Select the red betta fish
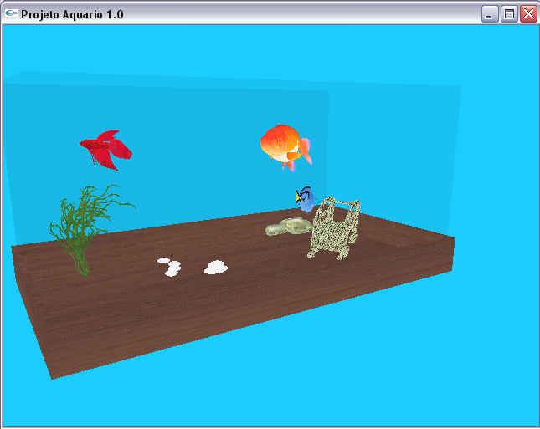Screen dimensions: 540x429 click(104, 149)
